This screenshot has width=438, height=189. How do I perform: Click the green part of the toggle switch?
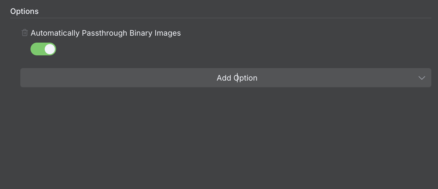[37, 49]
